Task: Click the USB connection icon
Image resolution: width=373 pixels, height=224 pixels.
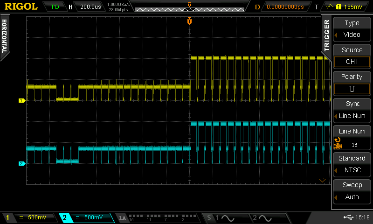Action: [348, 217]
